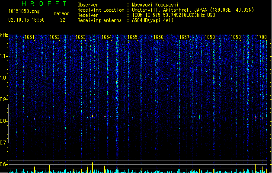Click the 1652 time marker
Screen dimensions: 272x173
coord(54,37)
